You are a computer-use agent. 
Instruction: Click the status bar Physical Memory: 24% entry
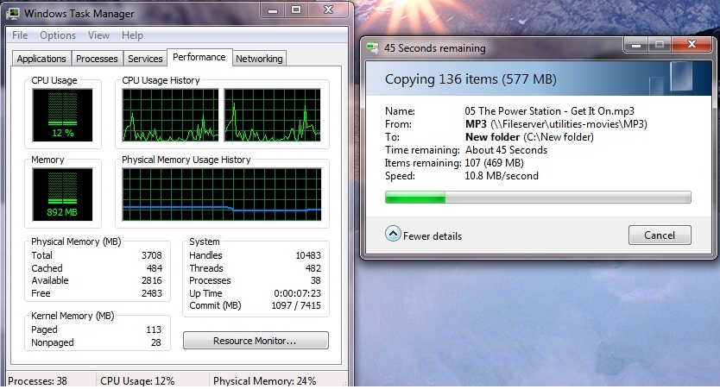(265, 381)
